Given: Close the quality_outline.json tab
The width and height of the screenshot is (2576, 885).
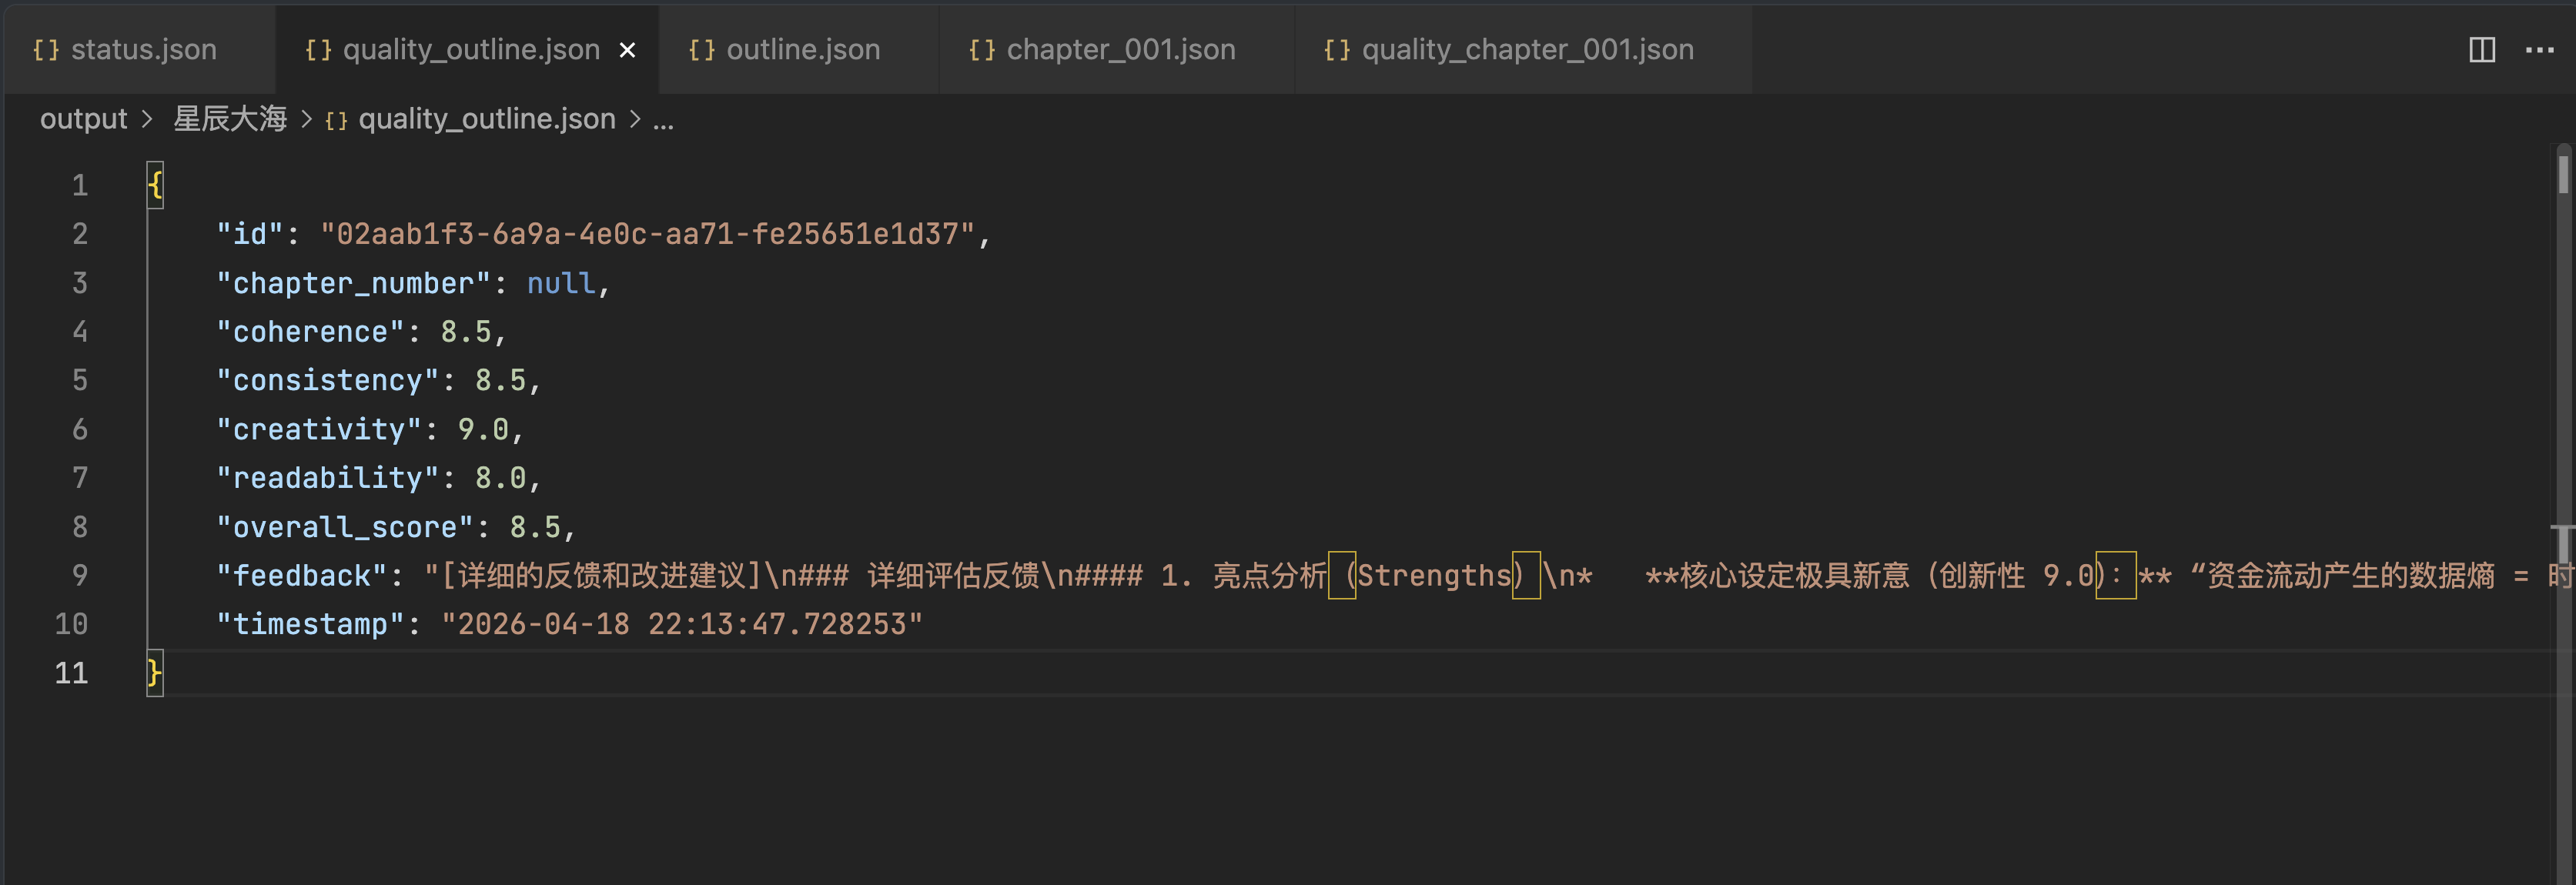Looking at the screenshot, I should (x=627, y=50).
